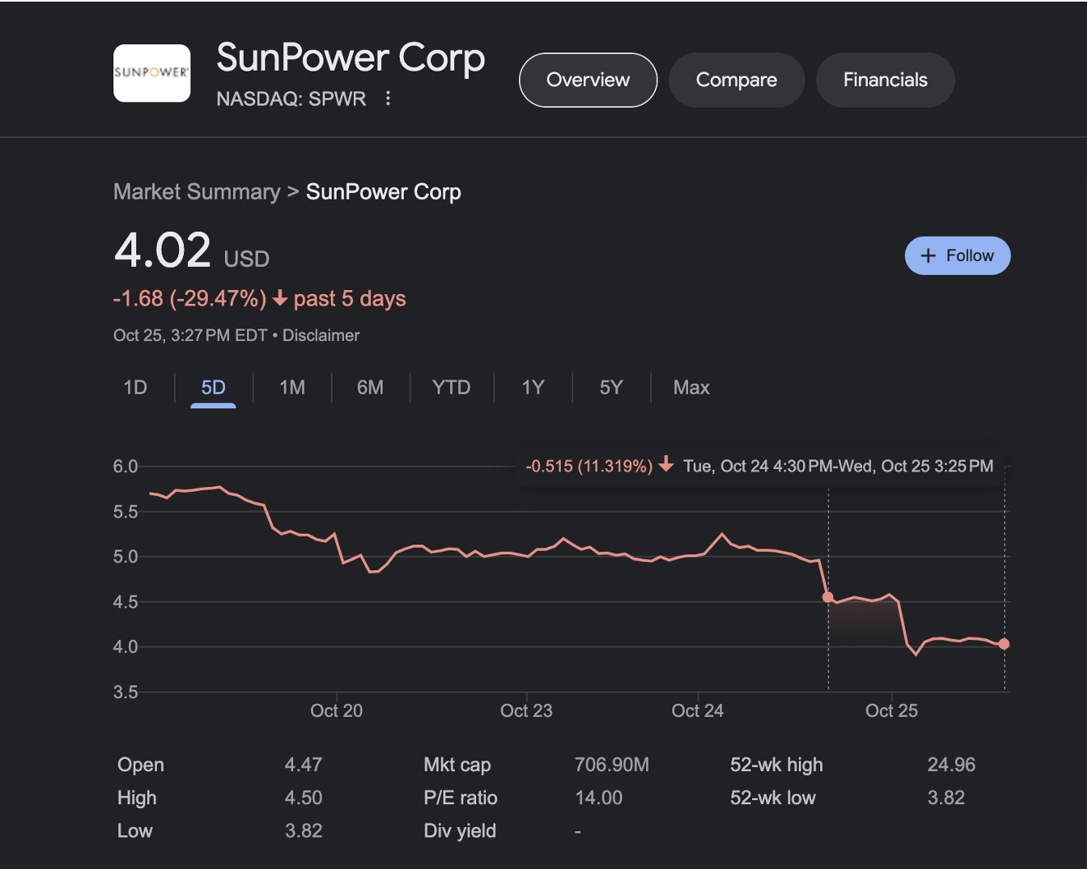The image size is (1087, 869).
Task: Show the YTD chart range
Action: [452, 388]
